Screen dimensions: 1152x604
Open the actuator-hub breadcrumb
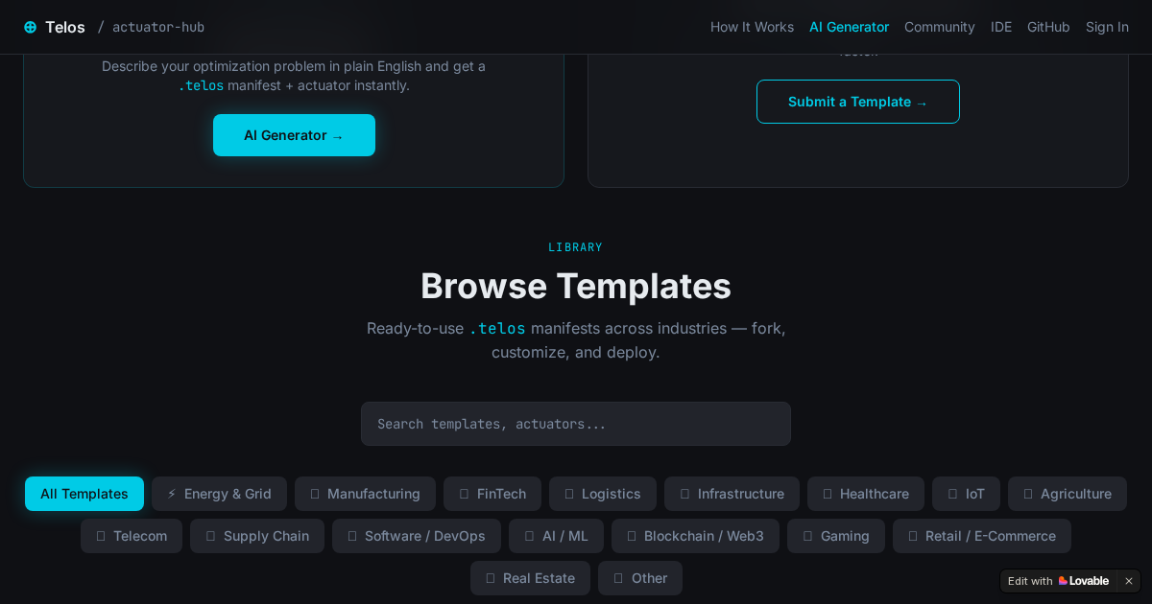[158, 27]
